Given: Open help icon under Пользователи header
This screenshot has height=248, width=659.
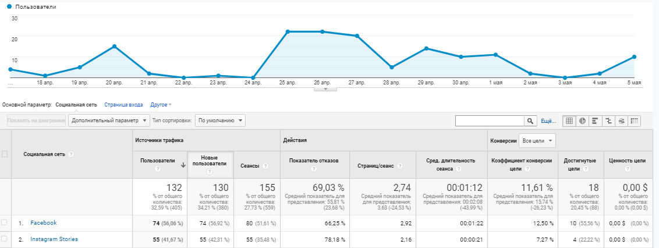Looking at the screenshot, I should (158, 169).
